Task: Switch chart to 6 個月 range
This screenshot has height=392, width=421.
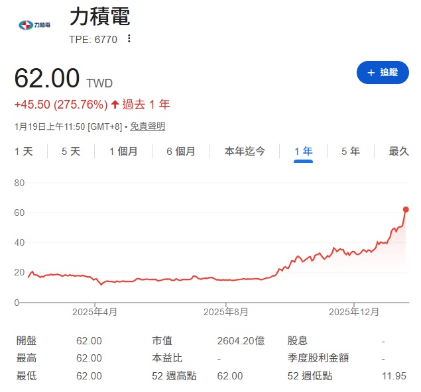Action: coord(181,151)
